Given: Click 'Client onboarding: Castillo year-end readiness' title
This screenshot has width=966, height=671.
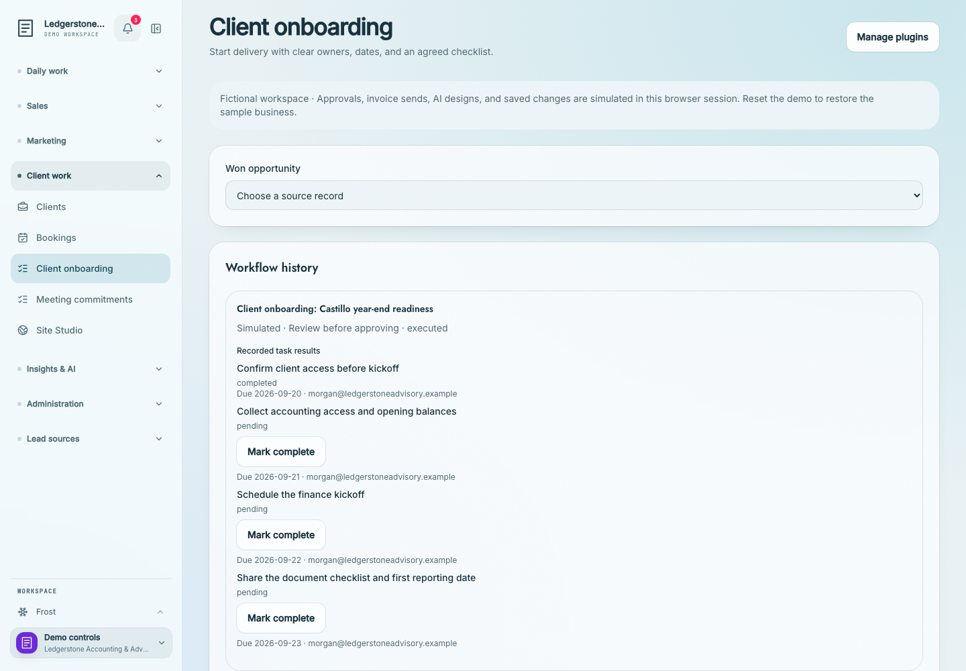Looking at the screenshot, I should [x=335, y=309].
